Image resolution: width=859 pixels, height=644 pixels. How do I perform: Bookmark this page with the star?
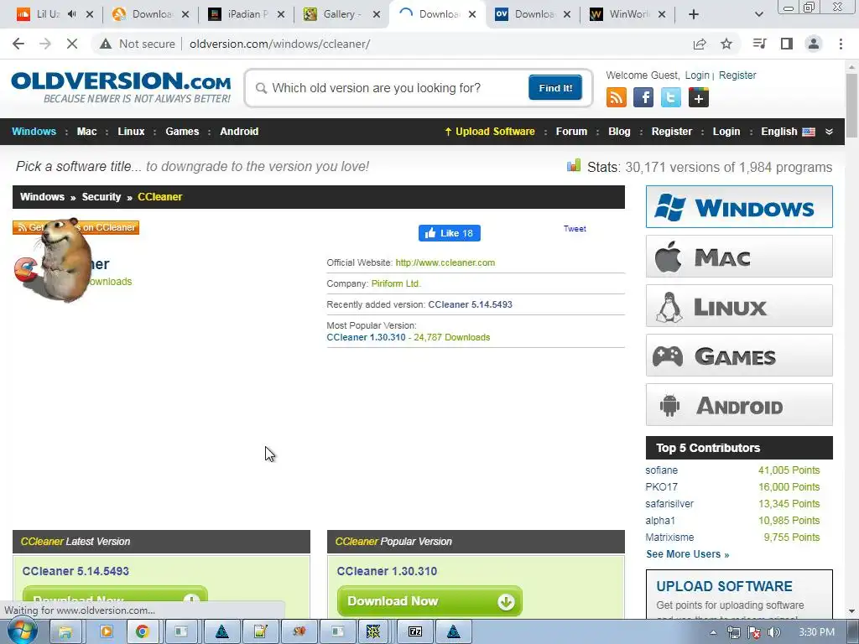pyautogui.click(x=726, y=44)
